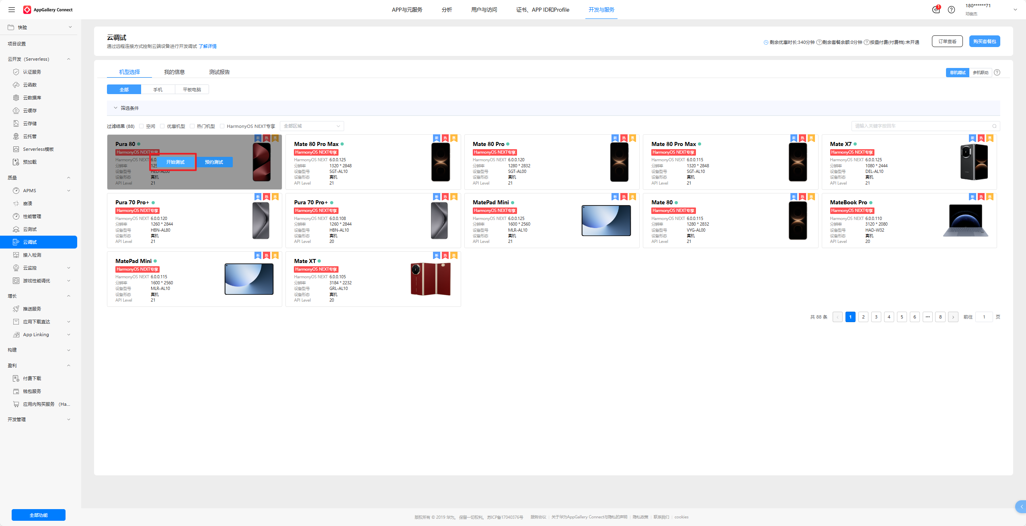
Task: Click help icon beside 多机联动 toggle
Action: pos(997,72)
